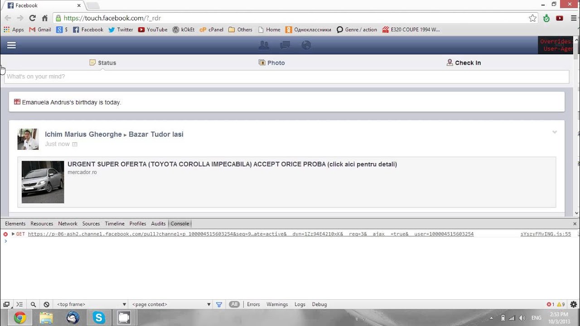
Task: Open File Explorer from the taskbar
Action: (46, 318)
